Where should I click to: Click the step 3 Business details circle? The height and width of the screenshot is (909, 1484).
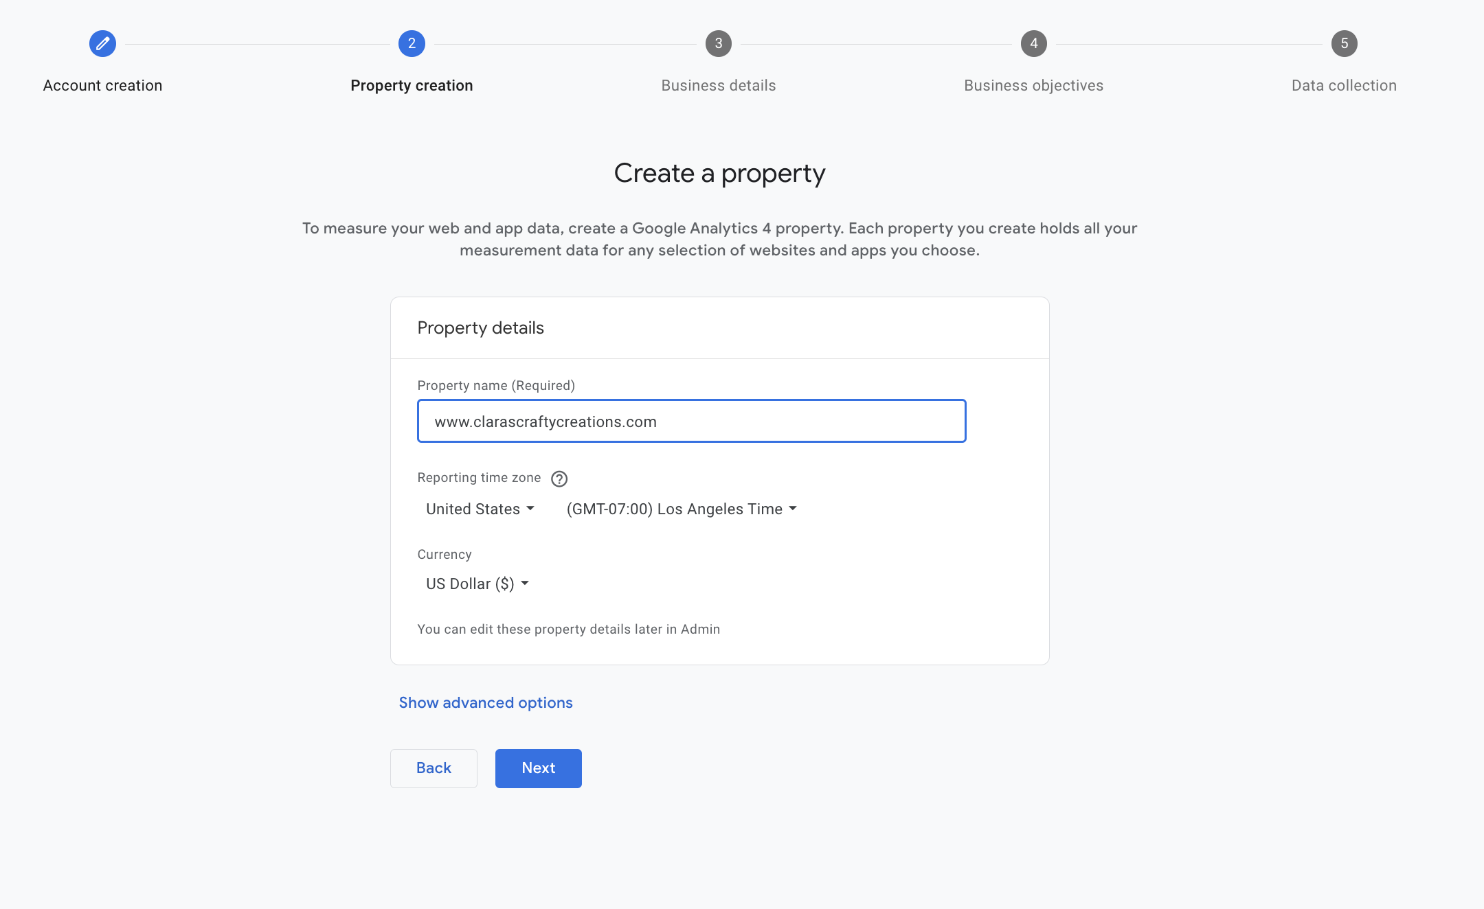point(718,44)
